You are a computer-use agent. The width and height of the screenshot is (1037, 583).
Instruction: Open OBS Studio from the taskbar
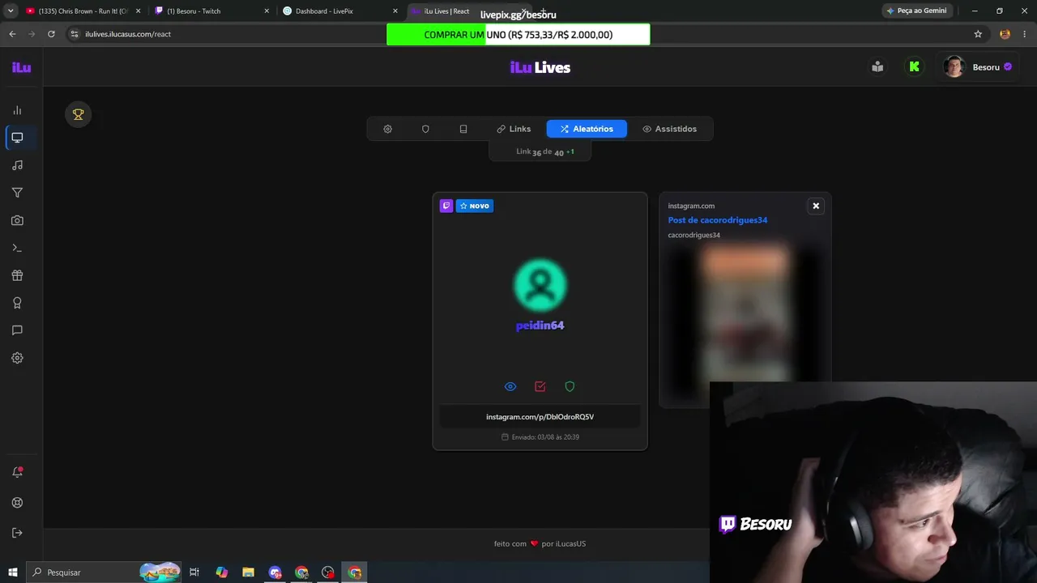coord(328,572)
